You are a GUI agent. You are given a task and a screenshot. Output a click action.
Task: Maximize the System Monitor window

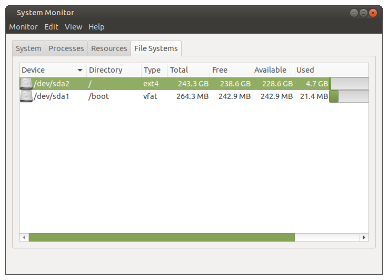pyautogui.click(x=363, y=13)
